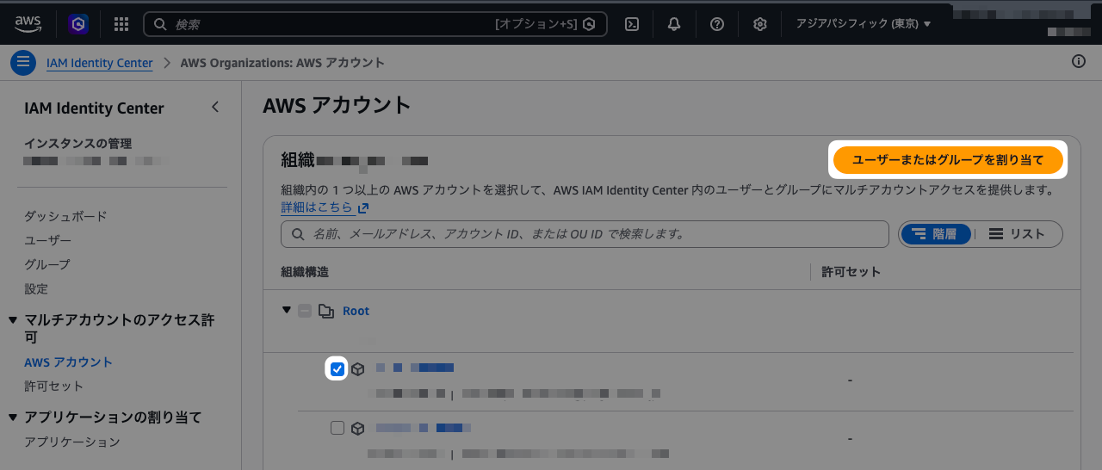This screenshot has width=1102, height=470.
Task: Open the second account name link
Action: coord(424,427)
